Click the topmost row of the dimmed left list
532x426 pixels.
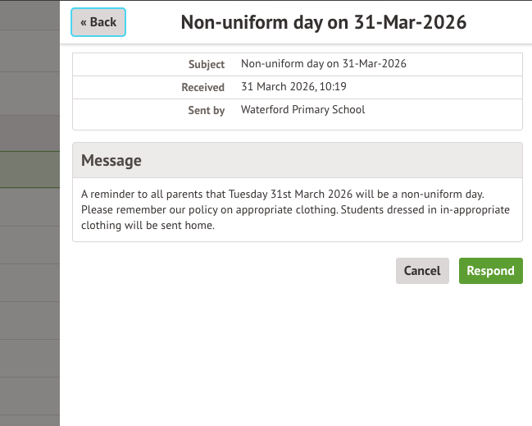30,15
